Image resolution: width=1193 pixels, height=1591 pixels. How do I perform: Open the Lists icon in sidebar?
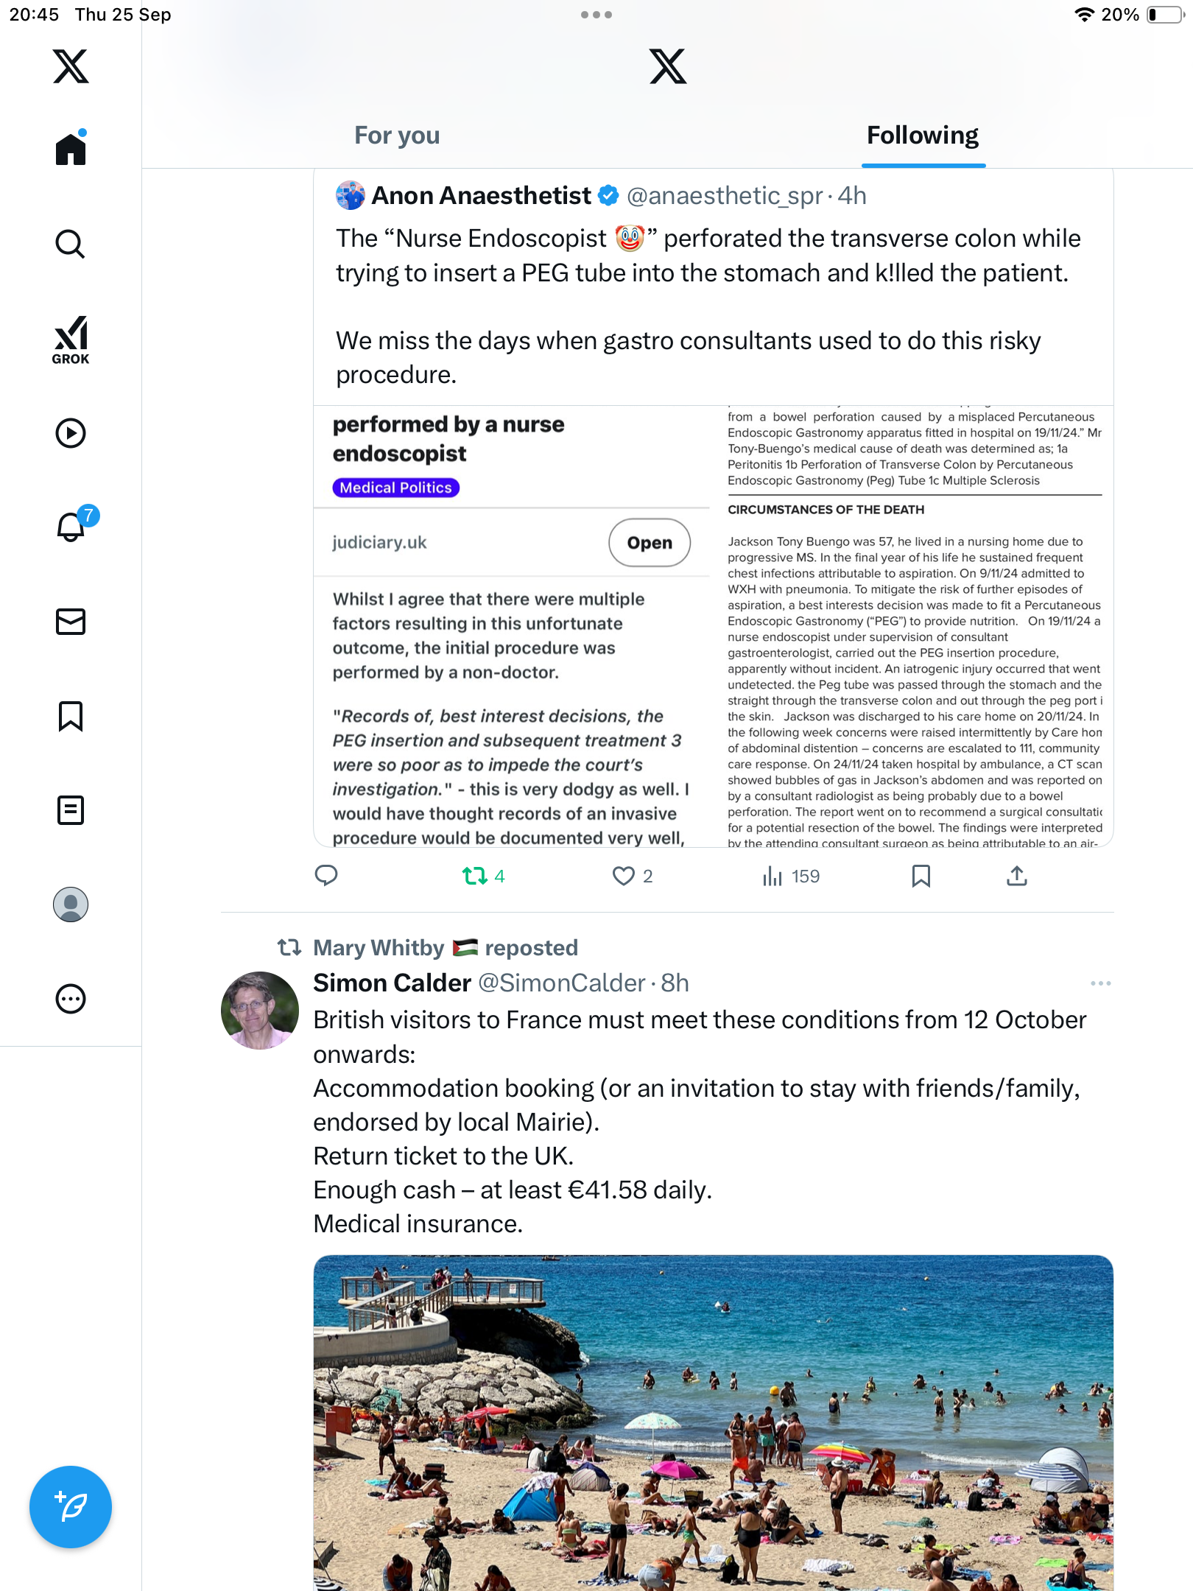click(71, 810)
